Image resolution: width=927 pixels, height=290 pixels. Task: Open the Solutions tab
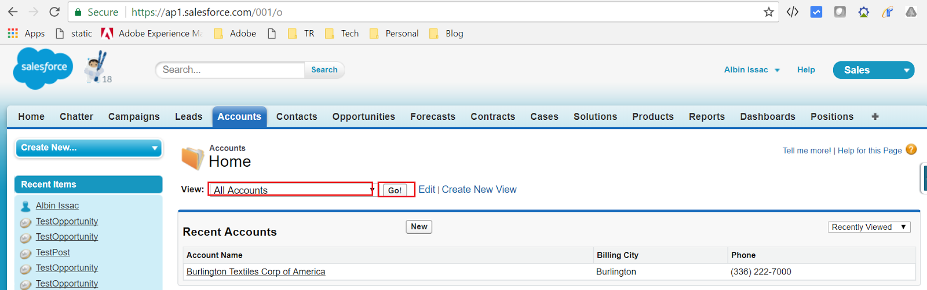click(596, 116)
